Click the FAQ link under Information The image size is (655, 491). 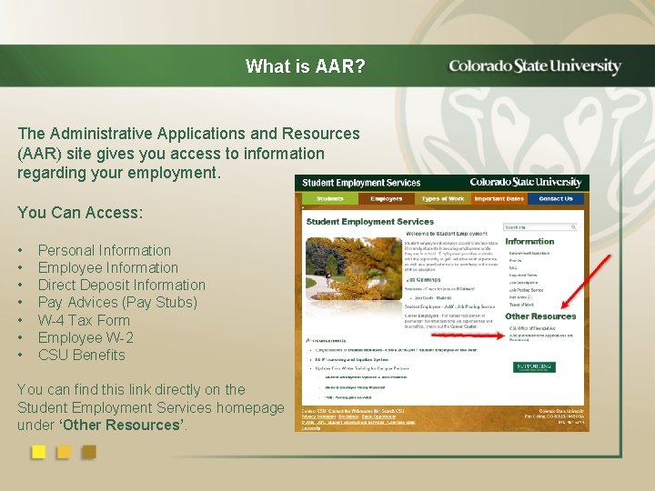tap(512, 267)
